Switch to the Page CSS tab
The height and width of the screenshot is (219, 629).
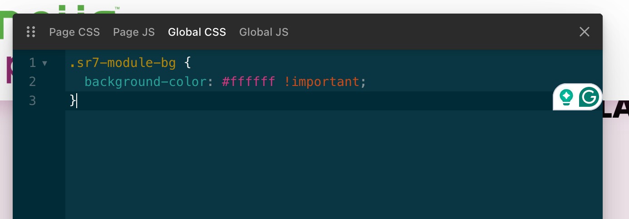[x=74, y=32]
